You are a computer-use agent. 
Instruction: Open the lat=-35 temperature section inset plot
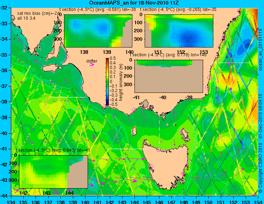click(179, 31)
